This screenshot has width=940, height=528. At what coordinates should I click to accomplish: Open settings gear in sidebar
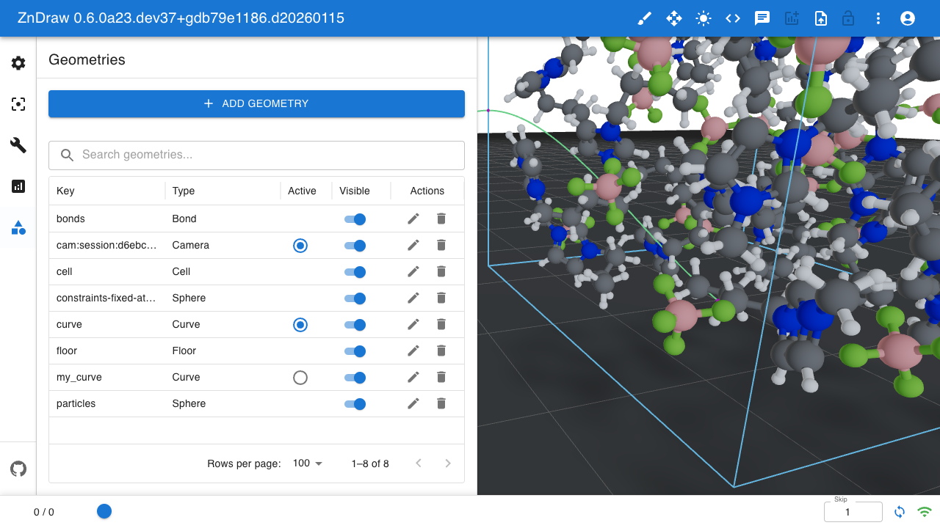pyautogui.click(x=18, y=63)
